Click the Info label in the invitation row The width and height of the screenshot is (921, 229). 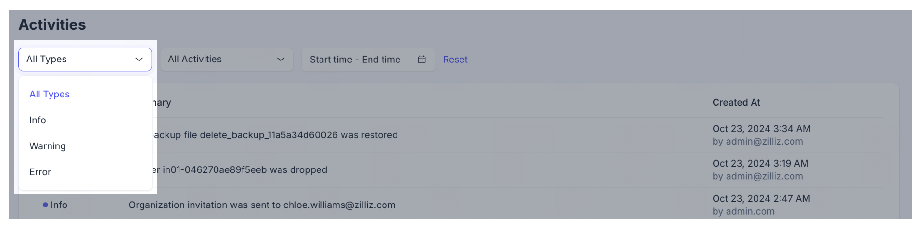pyautogui.click(x=59, y=205)
